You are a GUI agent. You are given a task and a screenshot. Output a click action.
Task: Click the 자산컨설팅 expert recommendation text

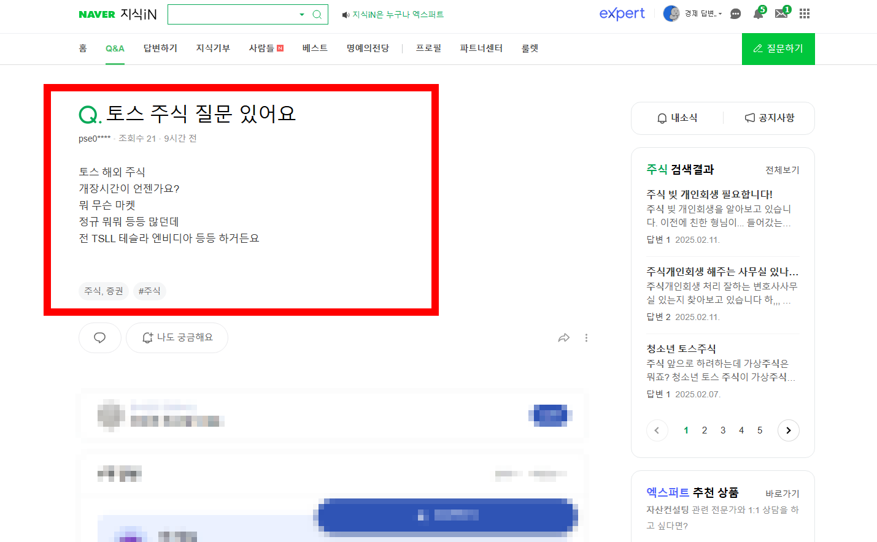[x=722, y=517]
